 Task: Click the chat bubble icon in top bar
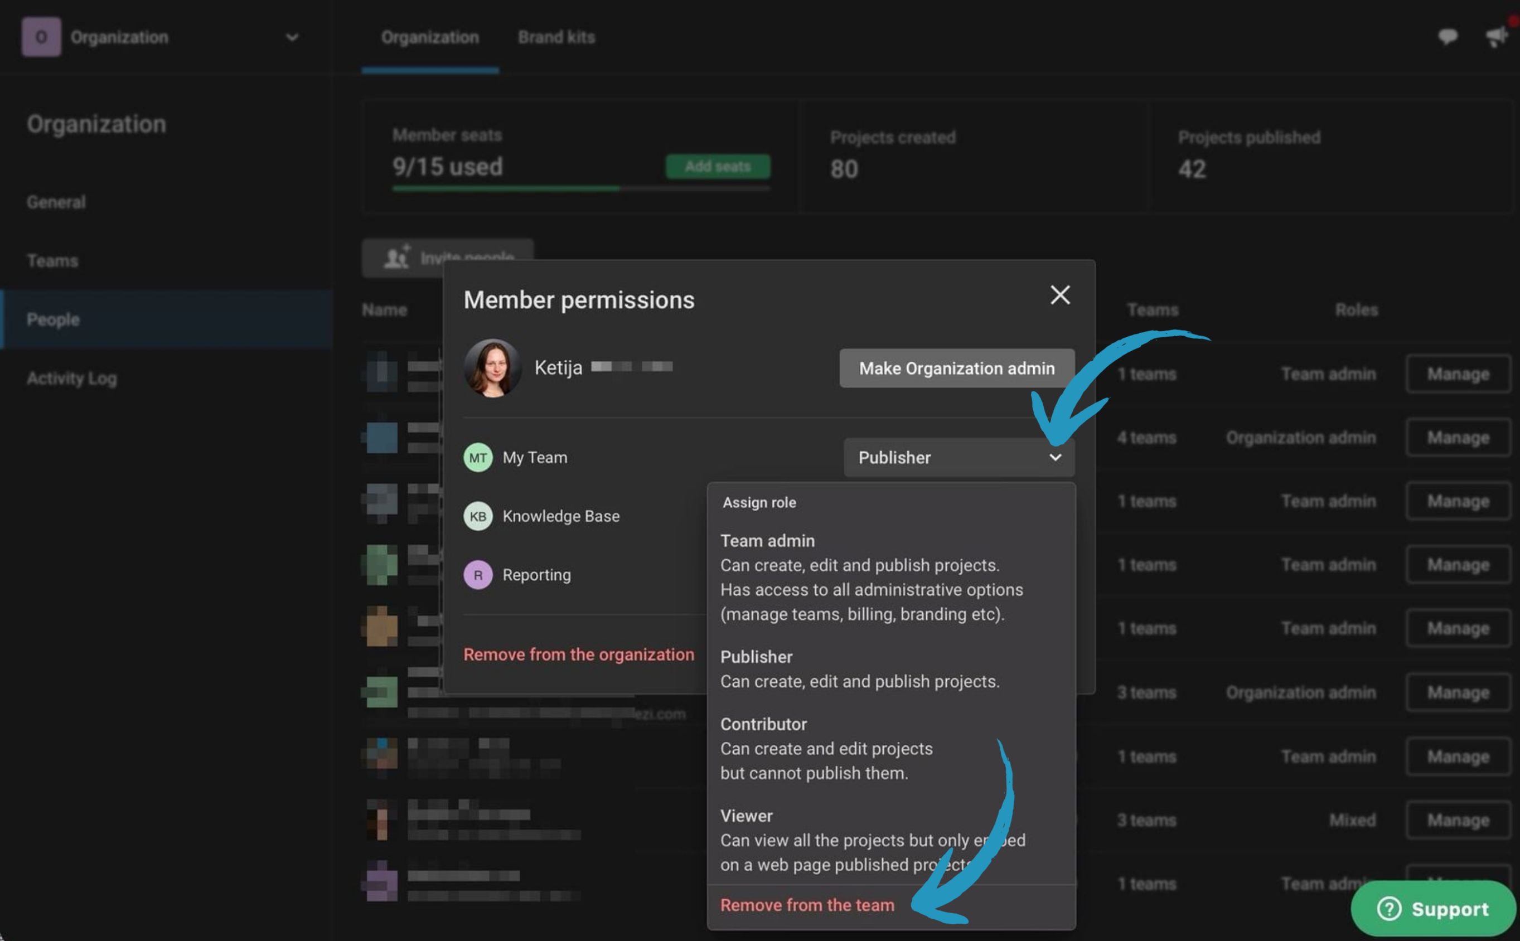[1447, 37]
